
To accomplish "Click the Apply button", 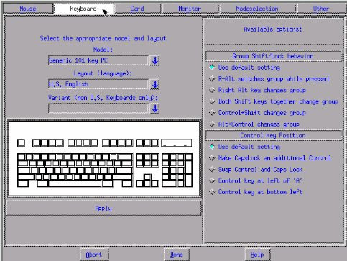I will 103,208.
